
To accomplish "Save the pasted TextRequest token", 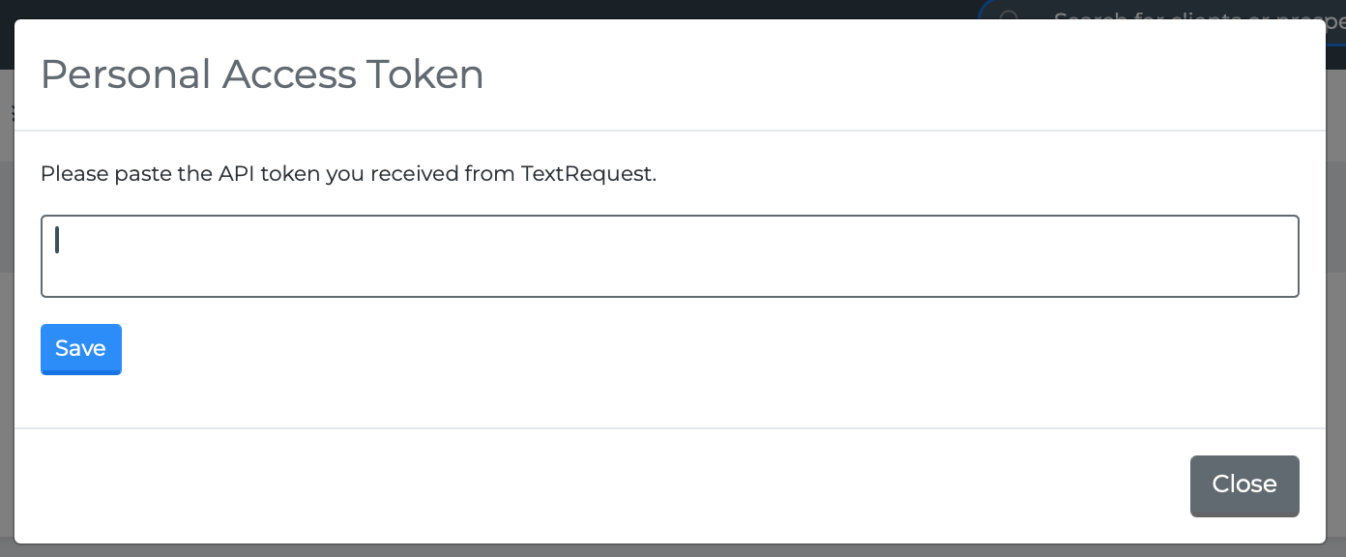I will click(x=80, y=349).
